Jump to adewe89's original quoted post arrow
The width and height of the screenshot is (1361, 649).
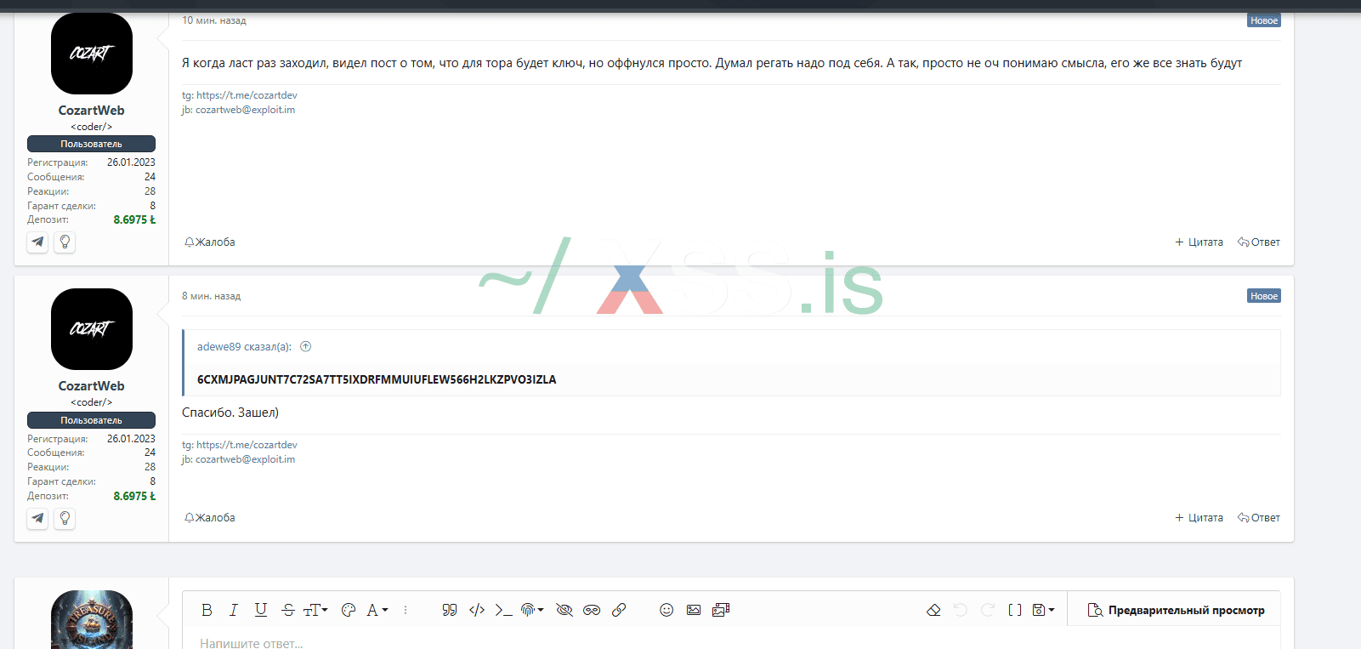306,346
